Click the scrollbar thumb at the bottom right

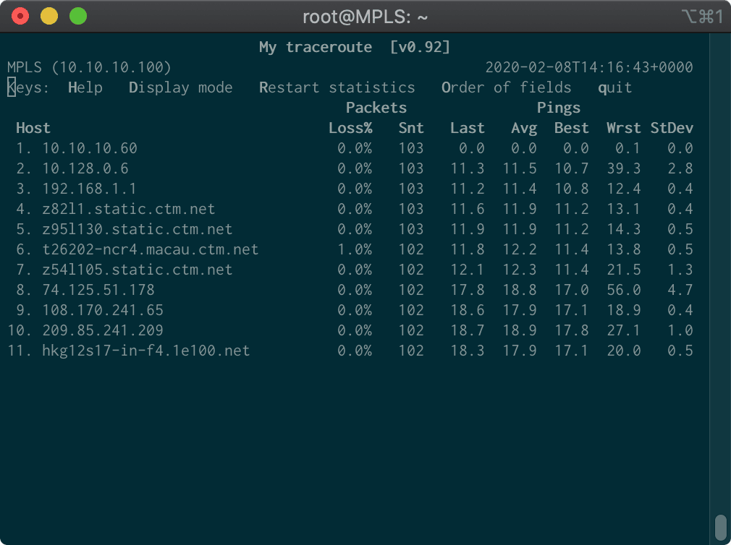(720, 526)
